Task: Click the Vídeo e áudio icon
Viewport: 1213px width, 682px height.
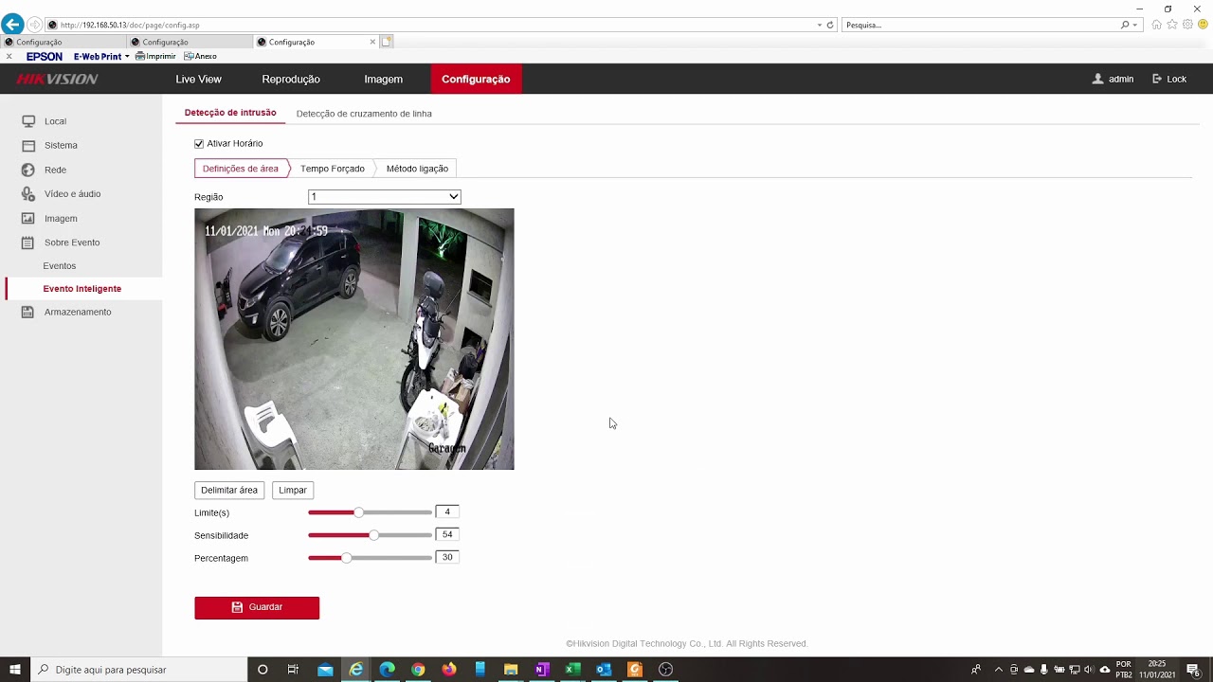Action: tap(28, 194)
